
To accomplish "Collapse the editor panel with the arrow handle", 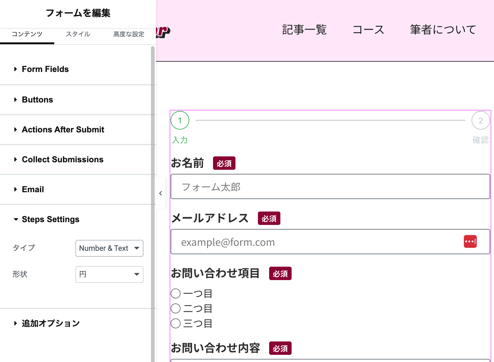I will [161, 193].
